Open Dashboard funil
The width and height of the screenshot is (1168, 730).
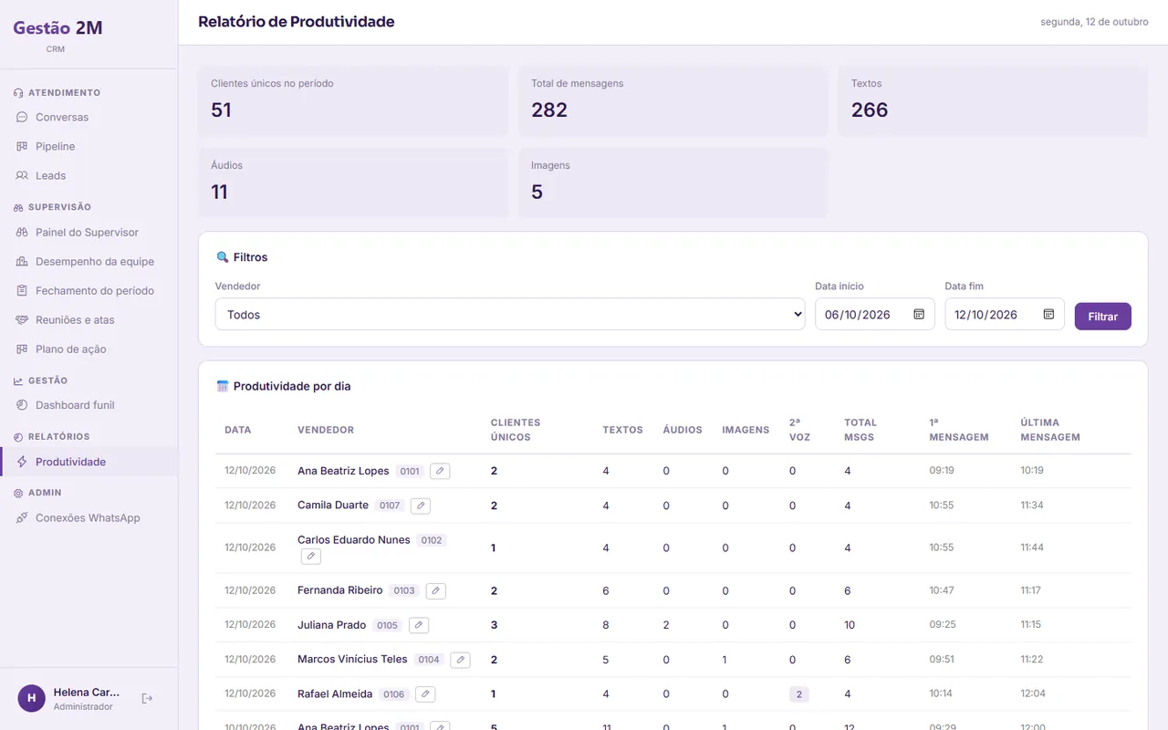[x=89, y=405]
